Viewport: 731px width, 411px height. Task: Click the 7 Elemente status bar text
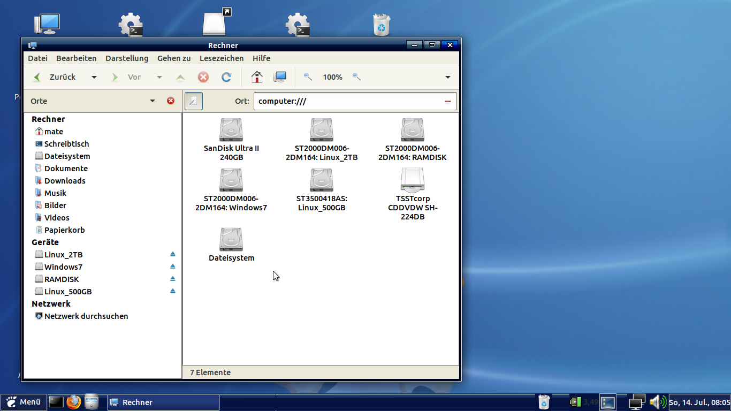pos(210,372)
